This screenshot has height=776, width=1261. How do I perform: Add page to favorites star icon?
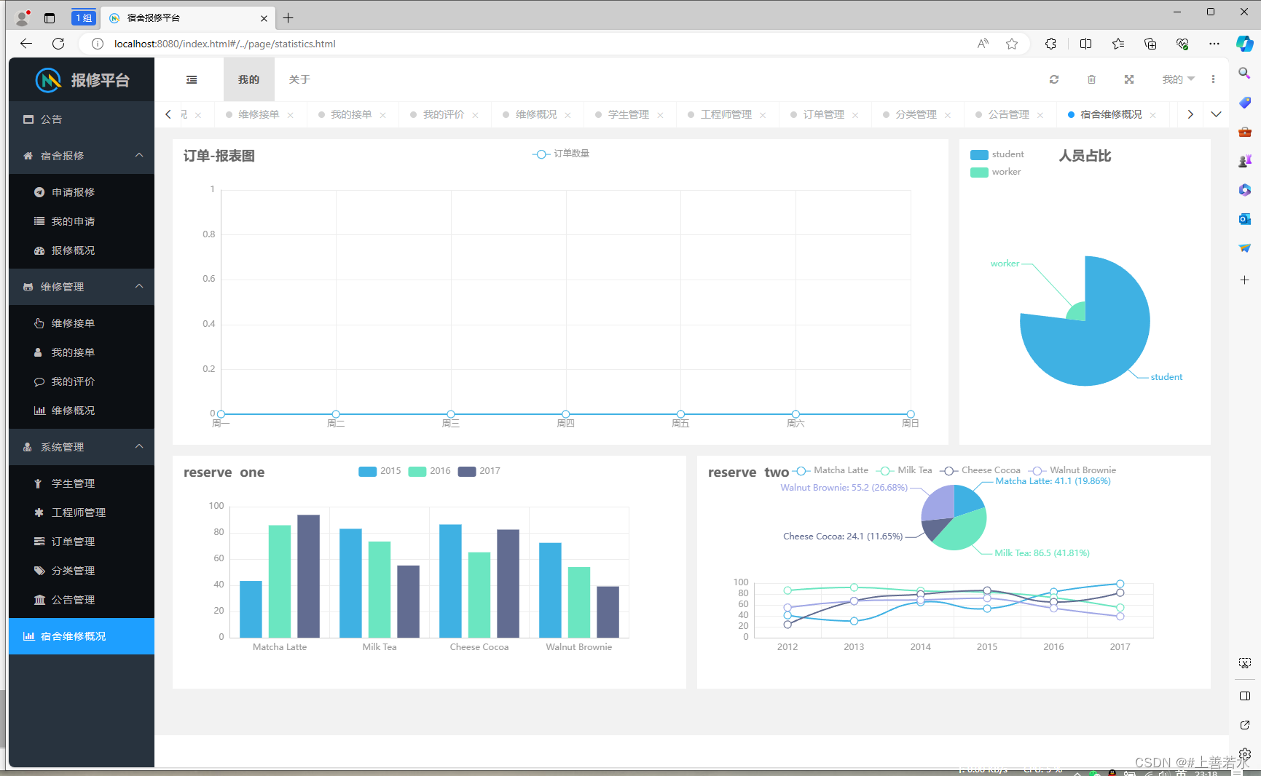click(1012, 44)
